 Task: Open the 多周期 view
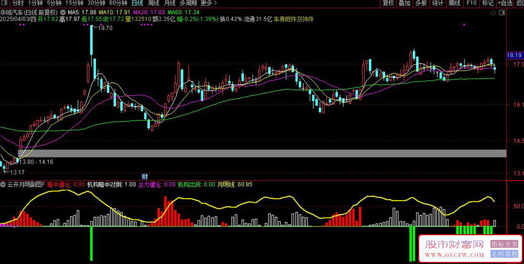188,3
